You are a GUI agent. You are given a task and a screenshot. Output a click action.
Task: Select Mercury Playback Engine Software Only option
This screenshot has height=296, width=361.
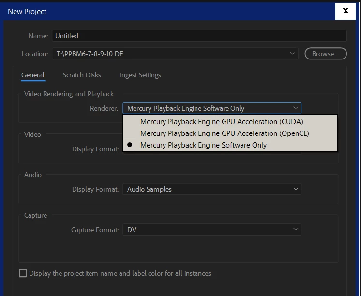tap(230, 145)
